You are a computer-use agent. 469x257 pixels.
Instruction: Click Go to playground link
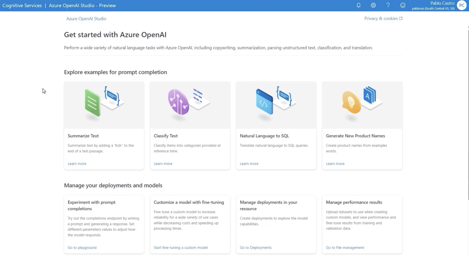[82, 247]
